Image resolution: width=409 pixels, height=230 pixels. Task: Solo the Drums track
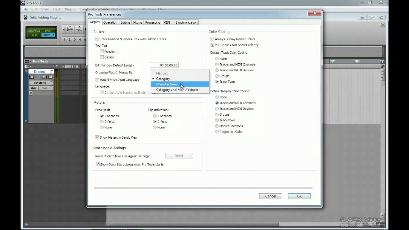point(44,77)
